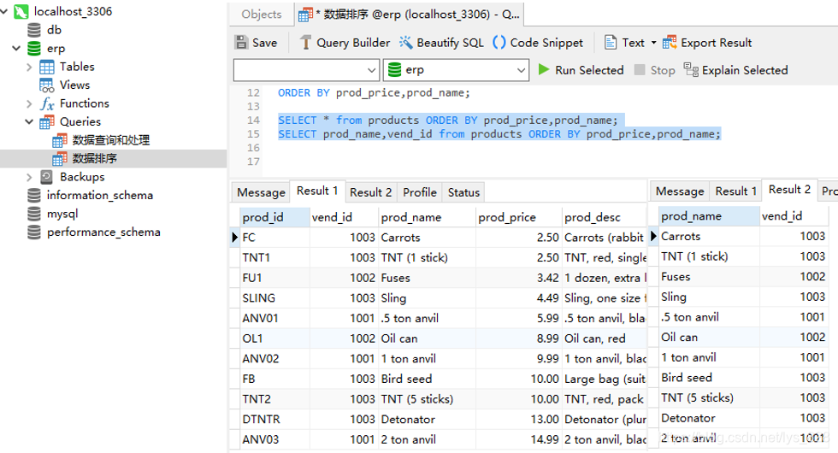Expand the Functions node
This screenshot has width=838, height=453.
(x=29, y=103)
